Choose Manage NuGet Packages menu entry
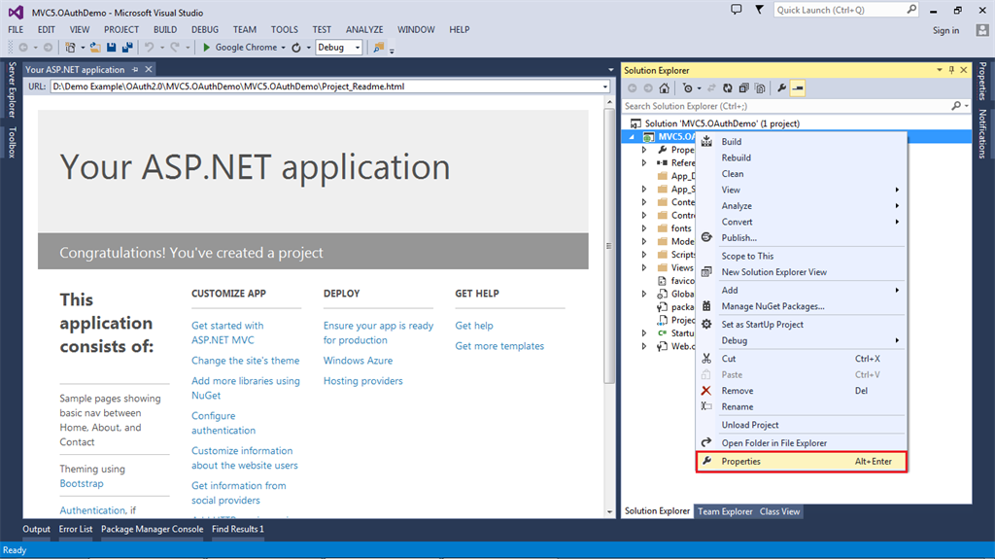This screenshot has height=559, width=995. [x=772, y=306]
